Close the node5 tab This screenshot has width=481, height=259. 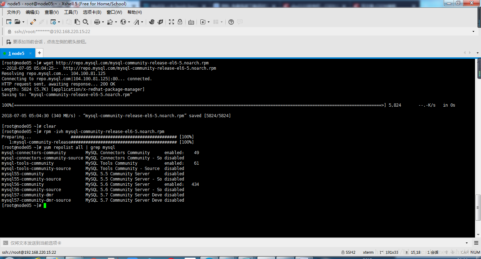click(x=31, y=53)
